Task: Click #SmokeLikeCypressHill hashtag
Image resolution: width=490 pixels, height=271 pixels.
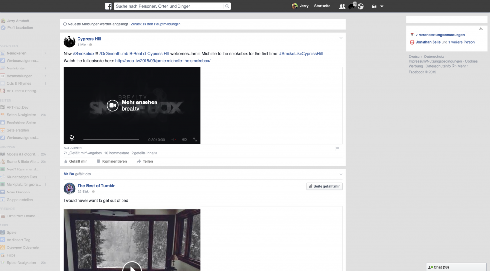Action: point(301,54)
